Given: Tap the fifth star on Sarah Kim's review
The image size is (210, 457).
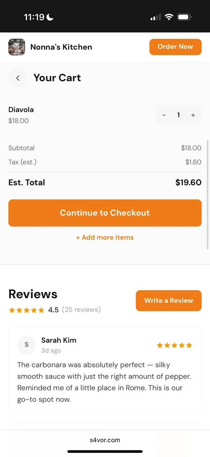Looking at the screenshot, I should [189, 345].
